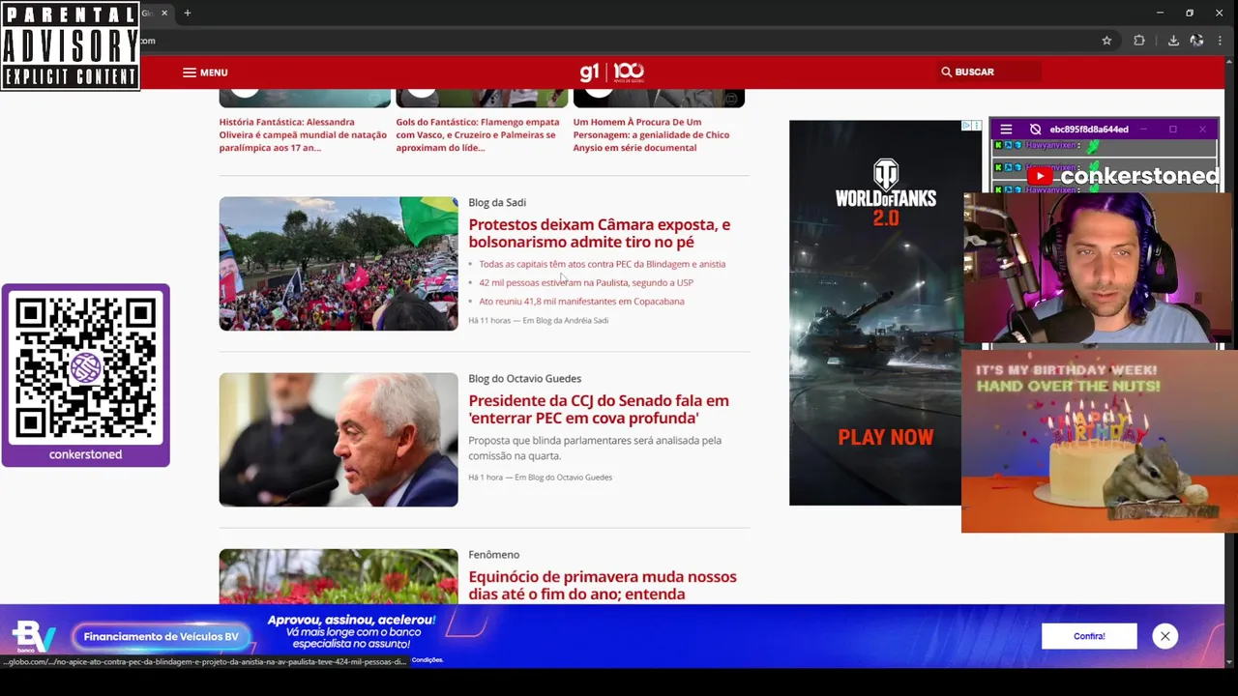
Task: Open the browser extensions puzzle icon
Action: pos(1138,41)
